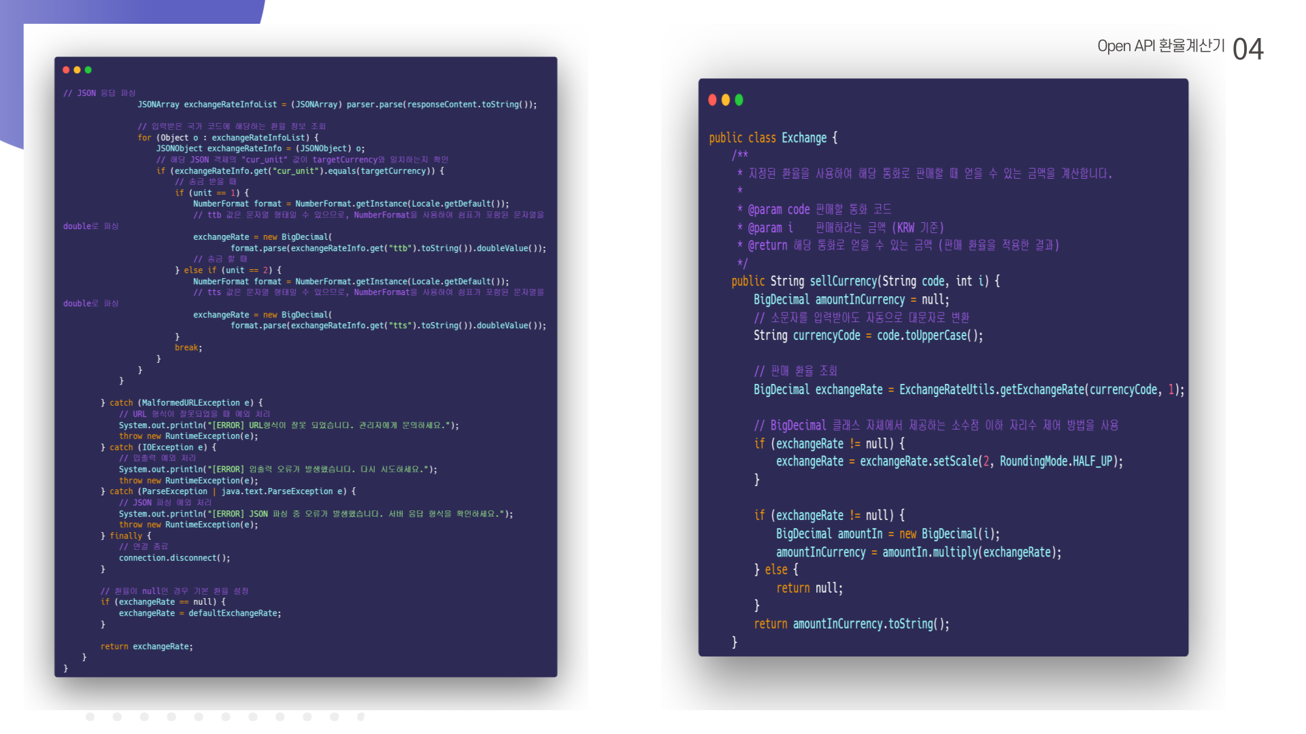Image resolution: width=1306 pixels, height=734 pixels.
Task: Click green dot on left code window
Action: tap(88, 70)
